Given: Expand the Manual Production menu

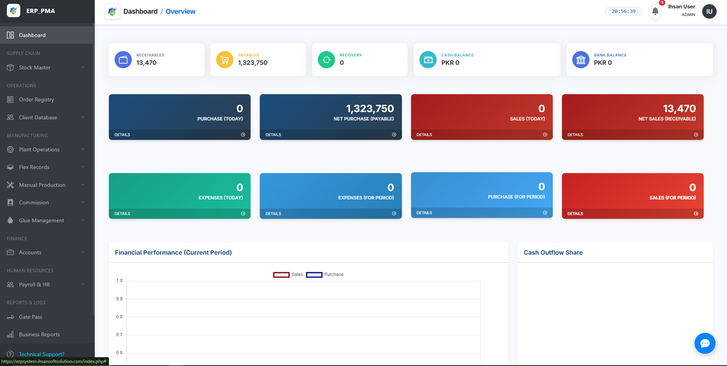Looking at the screenshot, I should 47,185.
